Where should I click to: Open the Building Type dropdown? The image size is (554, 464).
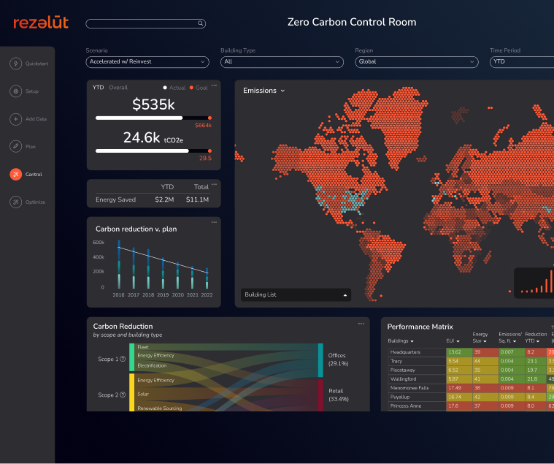click(x=282, y=62)
